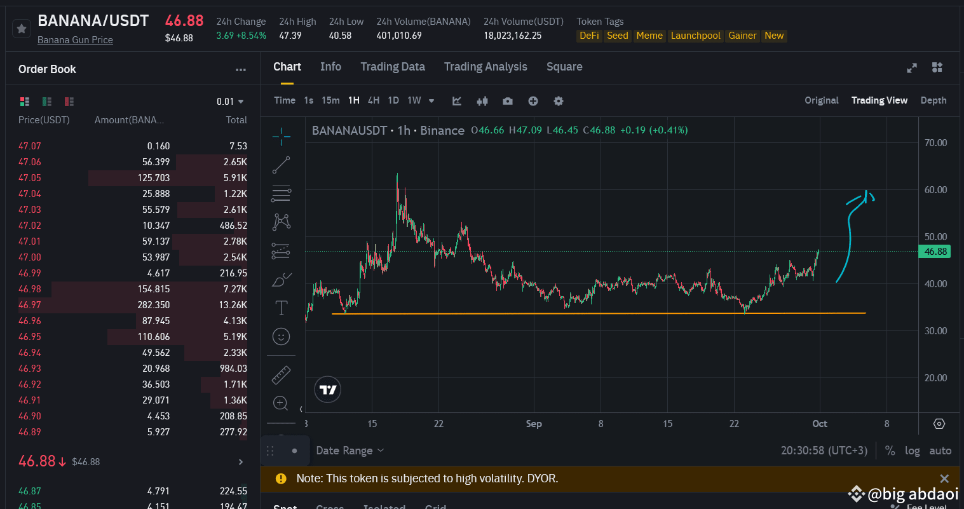Enable percent scale with the % toggle
964x509 pixels.
click(x=890, y=450)
